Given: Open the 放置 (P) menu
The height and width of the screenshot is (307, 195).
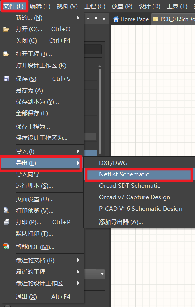Looking at the screenshot, I should (122, 6).
